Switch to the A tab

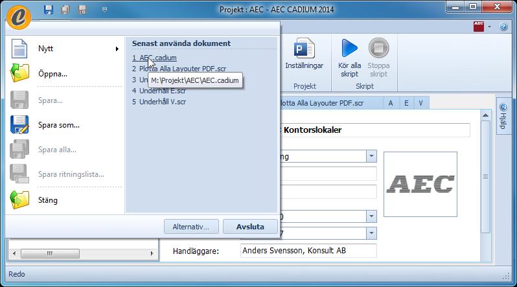391,103
